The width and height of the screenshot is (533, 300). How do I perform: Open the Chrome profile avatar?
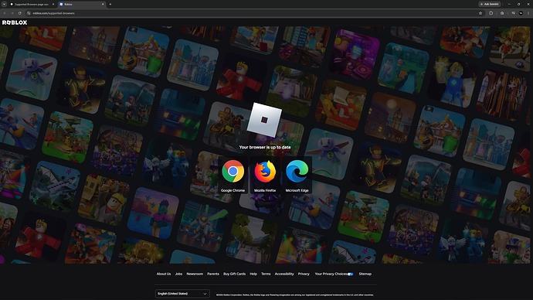521,13
